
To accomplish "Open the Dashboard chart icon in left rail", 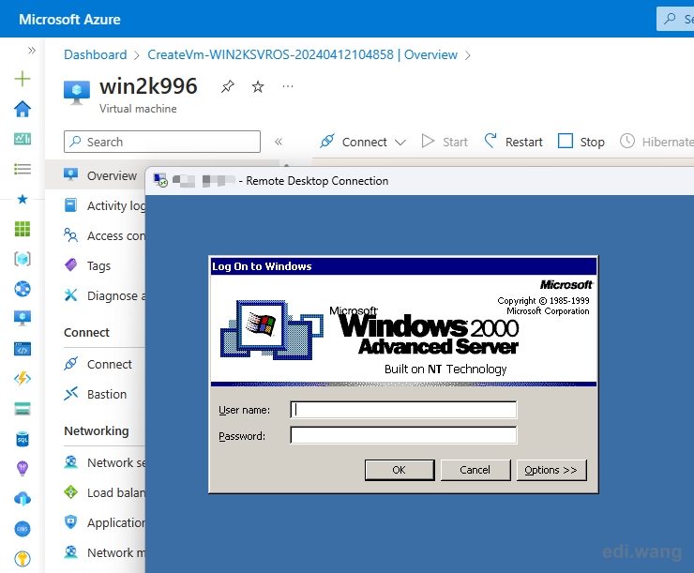I will (23, 139).
